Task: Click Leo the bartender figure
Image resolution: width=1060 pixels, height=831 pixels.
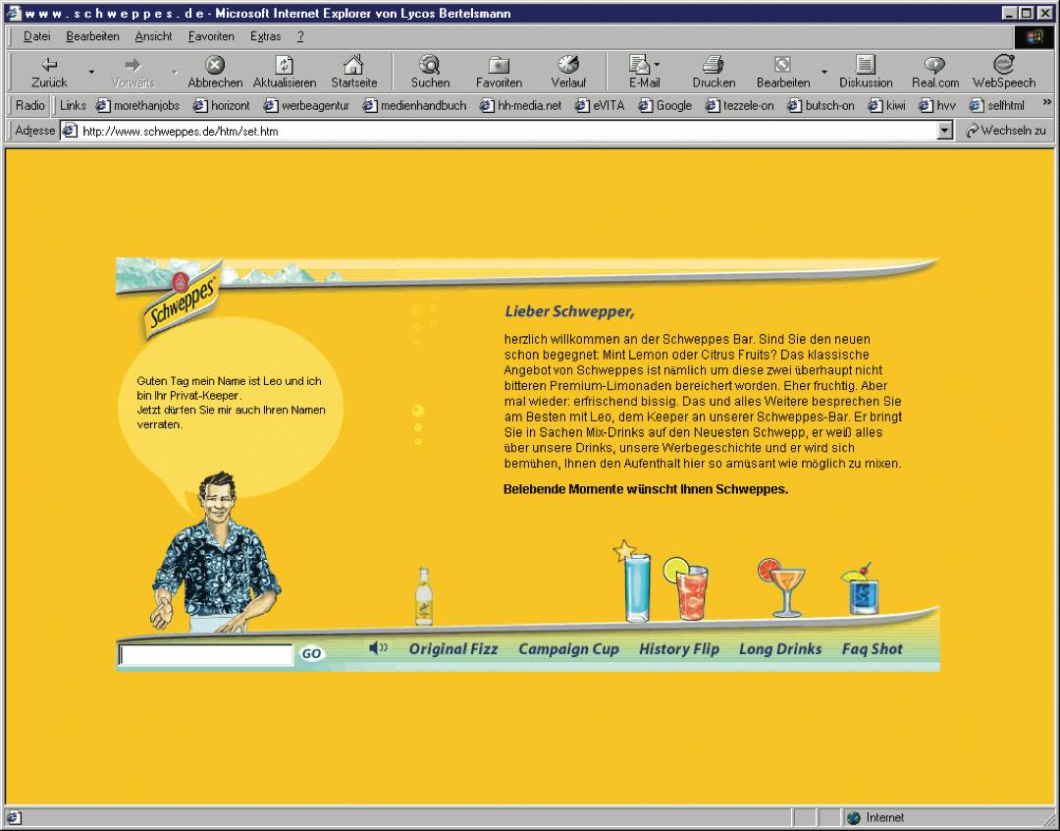Action: (216, 552)
